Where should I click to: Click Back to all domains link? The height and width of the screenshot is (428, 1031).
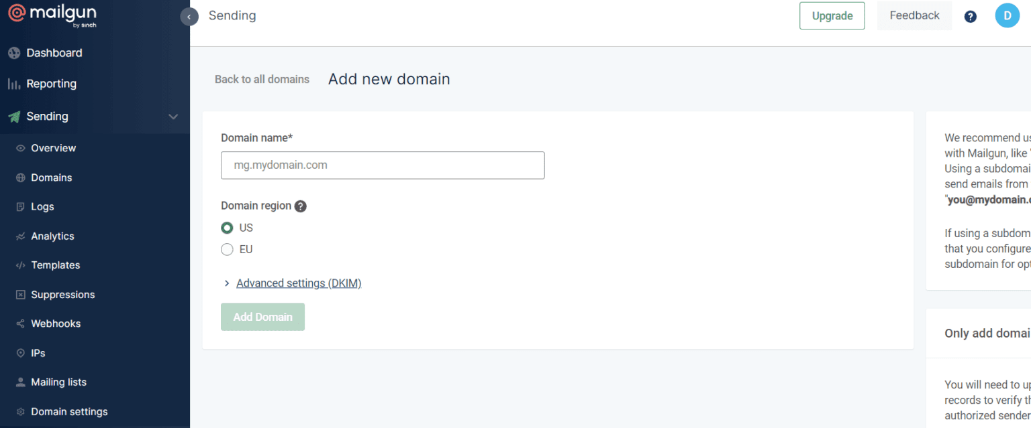262,79
